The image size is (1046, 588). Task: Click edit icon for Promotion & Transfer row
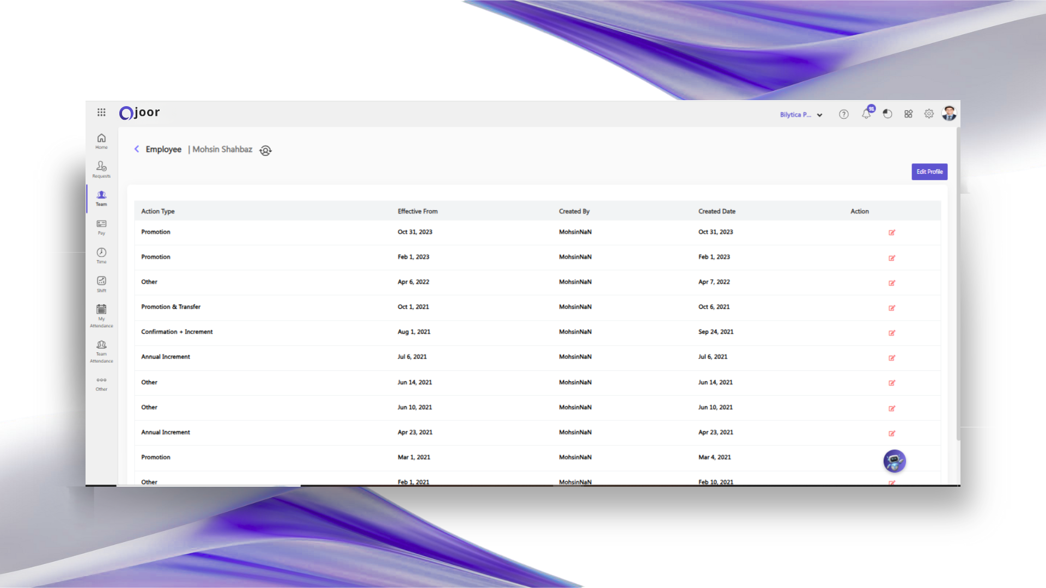pos(892,308)
